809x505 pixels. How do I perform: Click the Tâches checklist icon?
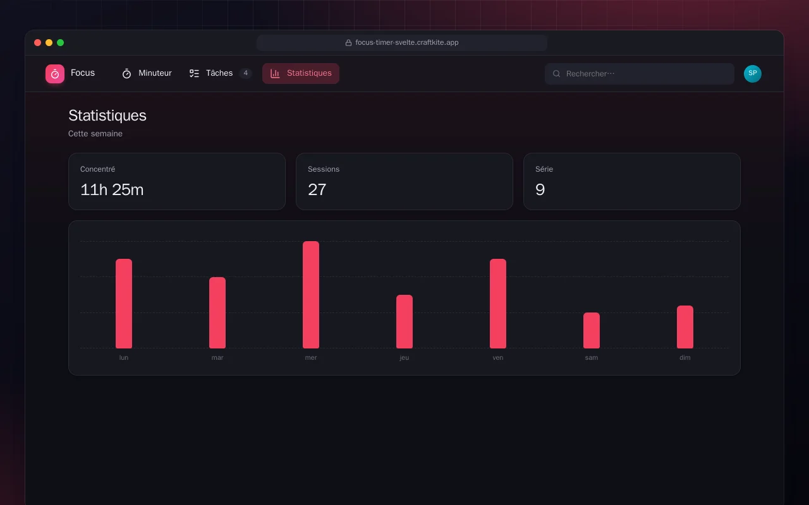coord(194,74)
